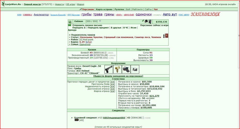Expand Протокол передач денег и предметов [>>]
This screenshot has height=129, width=240.
point(113,82)
